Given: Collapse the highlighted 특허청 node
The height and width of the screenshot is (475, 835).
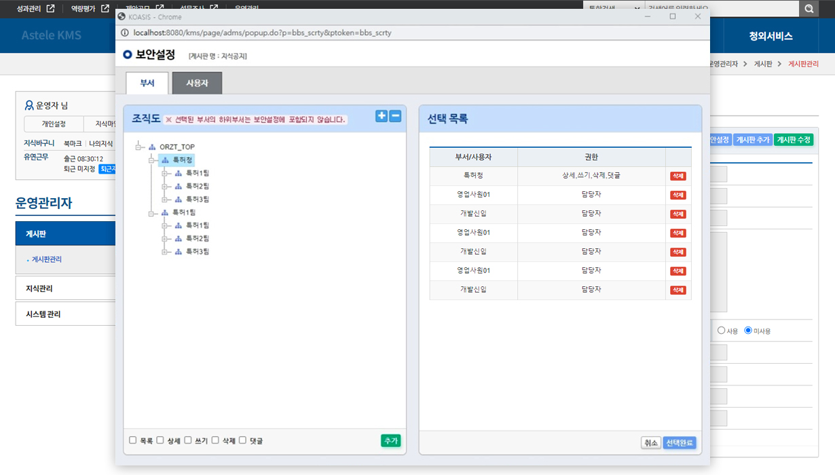Looking at the screenshot, I should 152,160.
